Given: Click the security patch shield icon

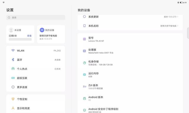Looking at the screenshot, I should pyautogui.click(x=84, y=110).
